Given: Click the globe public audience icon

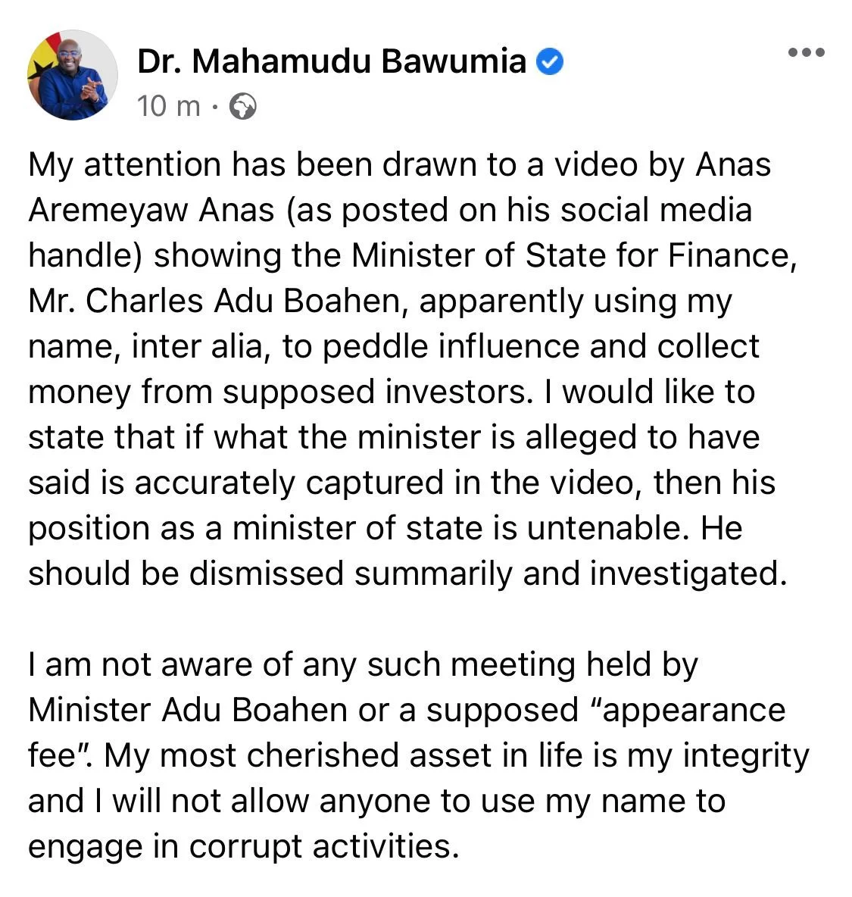Looking at the screenshot, I should [x=242, y=107].
